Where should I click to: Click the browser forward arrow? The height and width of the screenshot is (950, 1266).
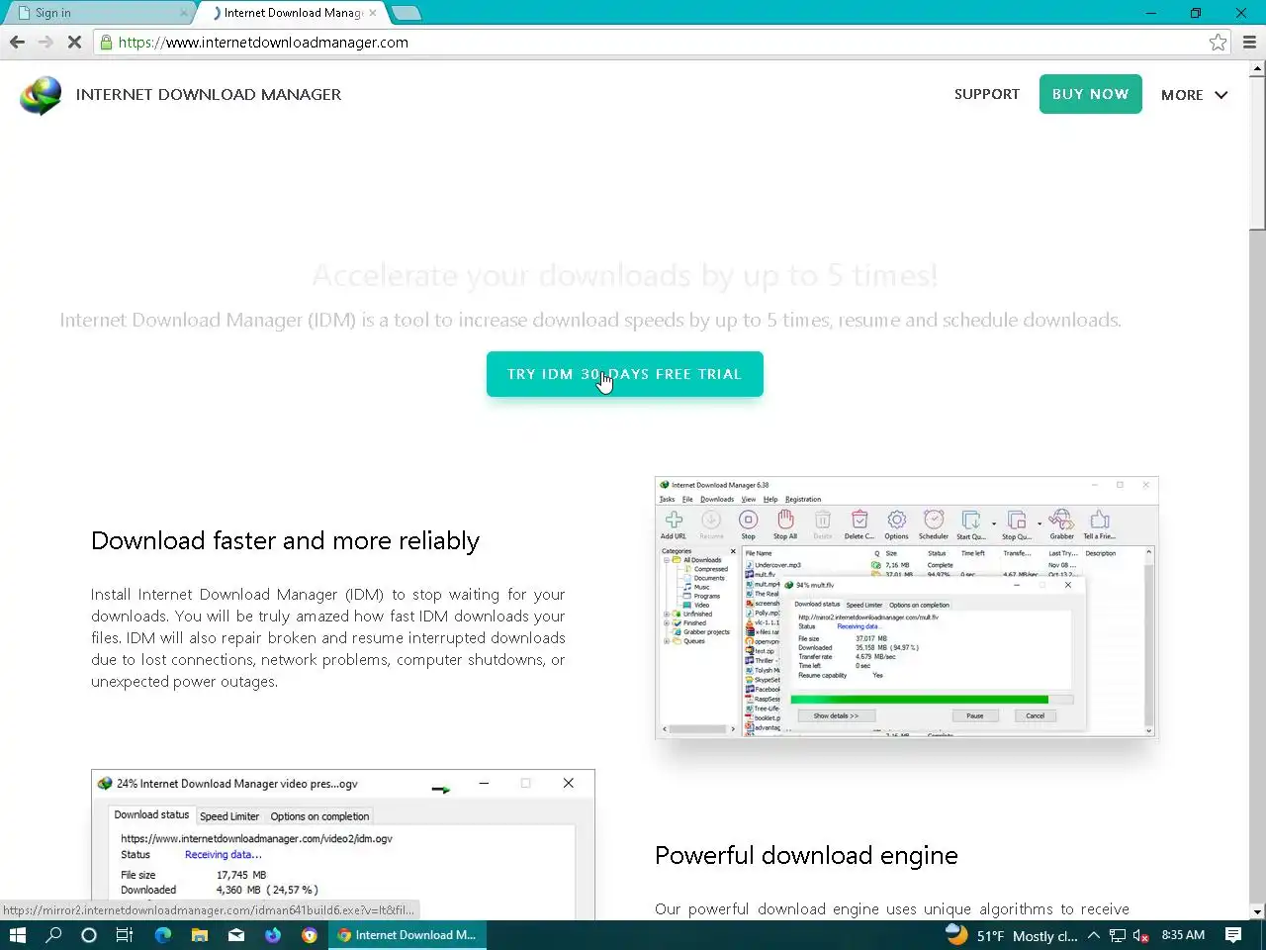click(x=45, y=43)
